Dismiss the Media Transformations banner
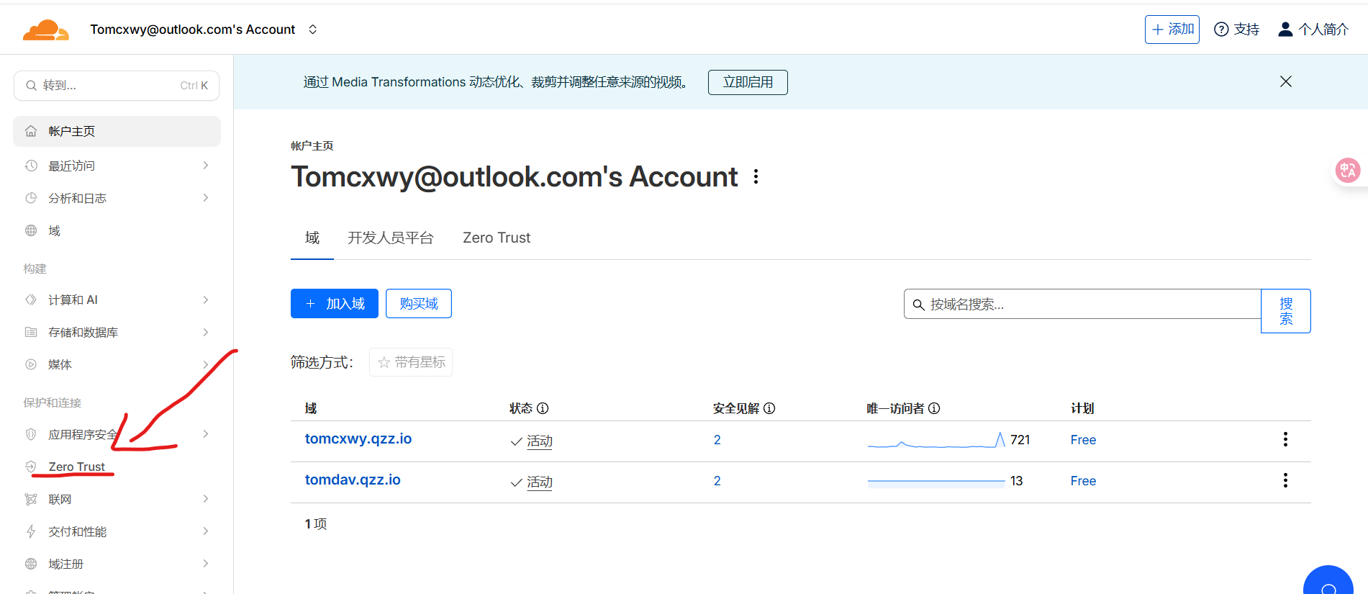 point(1286,81)
